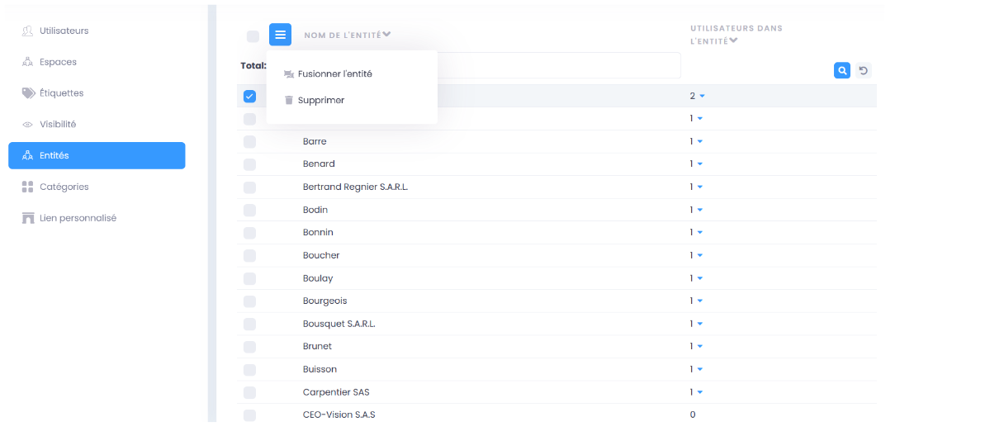Click the trash icon beside Supprimer
1004x436 pixels.
click(289, 100)
